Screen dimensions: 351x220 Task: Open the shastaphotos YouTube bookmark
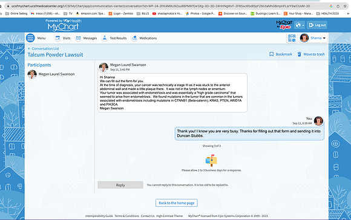pos(167,14)
